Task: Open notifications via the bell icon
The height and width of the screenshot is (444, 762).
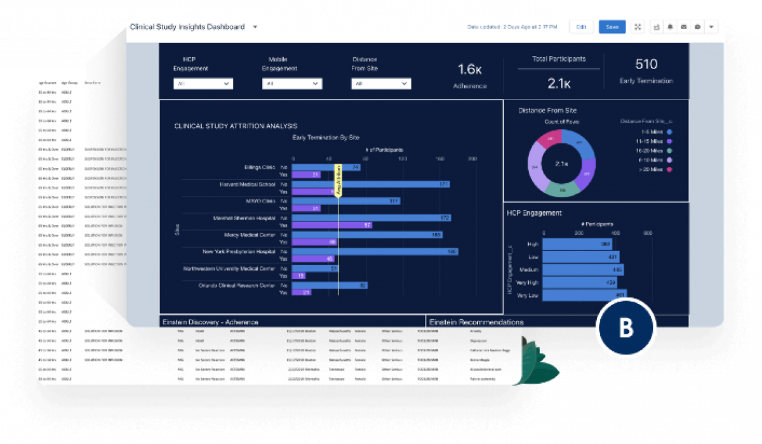Action: point(670,27)
